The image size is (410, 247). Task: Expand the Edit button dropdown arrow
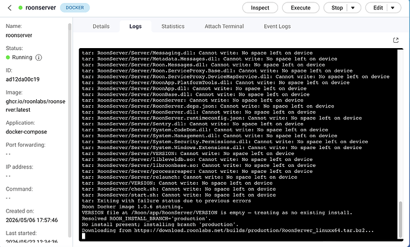(393, 8)
